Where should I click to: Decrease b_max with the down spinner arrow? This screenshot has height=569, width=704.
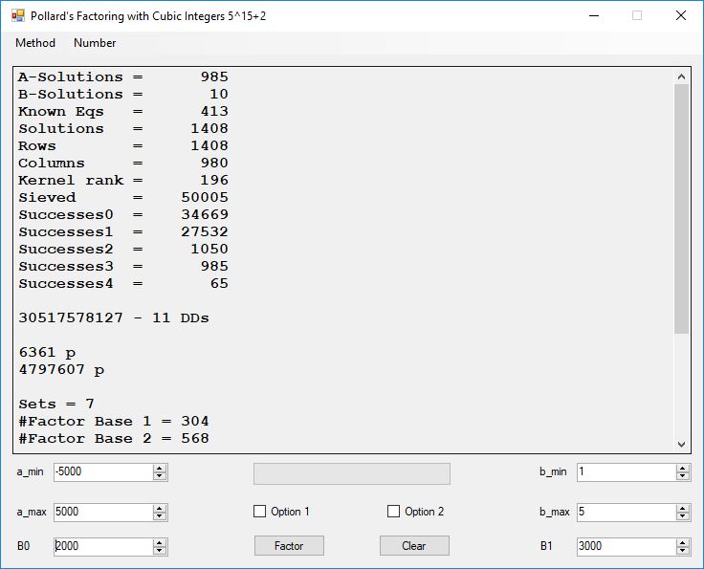point(683,516)
